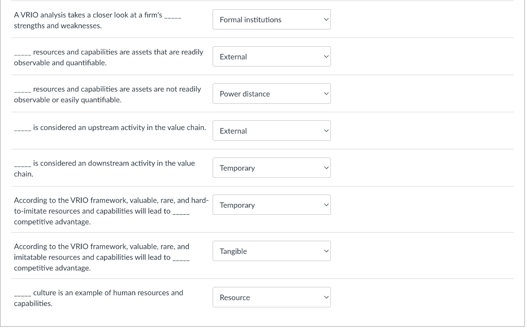
Task: Open External dropdown for readily observable assets
Action: coord(271,57)
